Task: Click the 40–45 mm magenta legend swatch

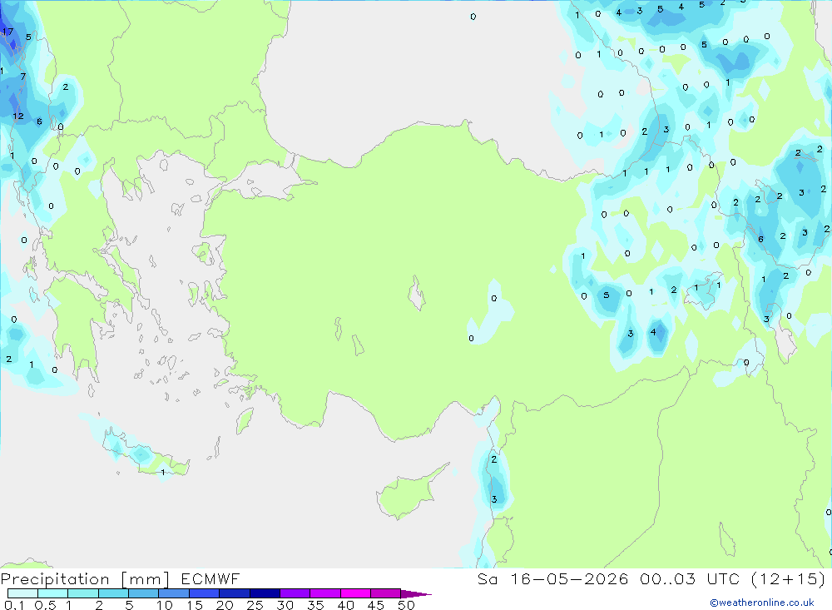Action: (x=355, y=593)
